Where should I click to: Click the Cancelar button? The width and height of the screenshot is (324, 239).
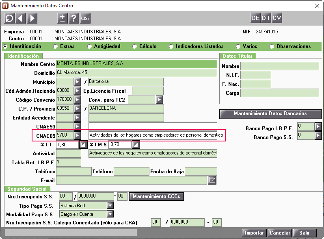pyautogui.click(x=280, y=233)
